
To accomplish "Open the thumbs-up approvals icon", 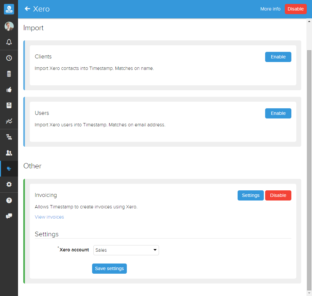I will click(x=9, y=90).
